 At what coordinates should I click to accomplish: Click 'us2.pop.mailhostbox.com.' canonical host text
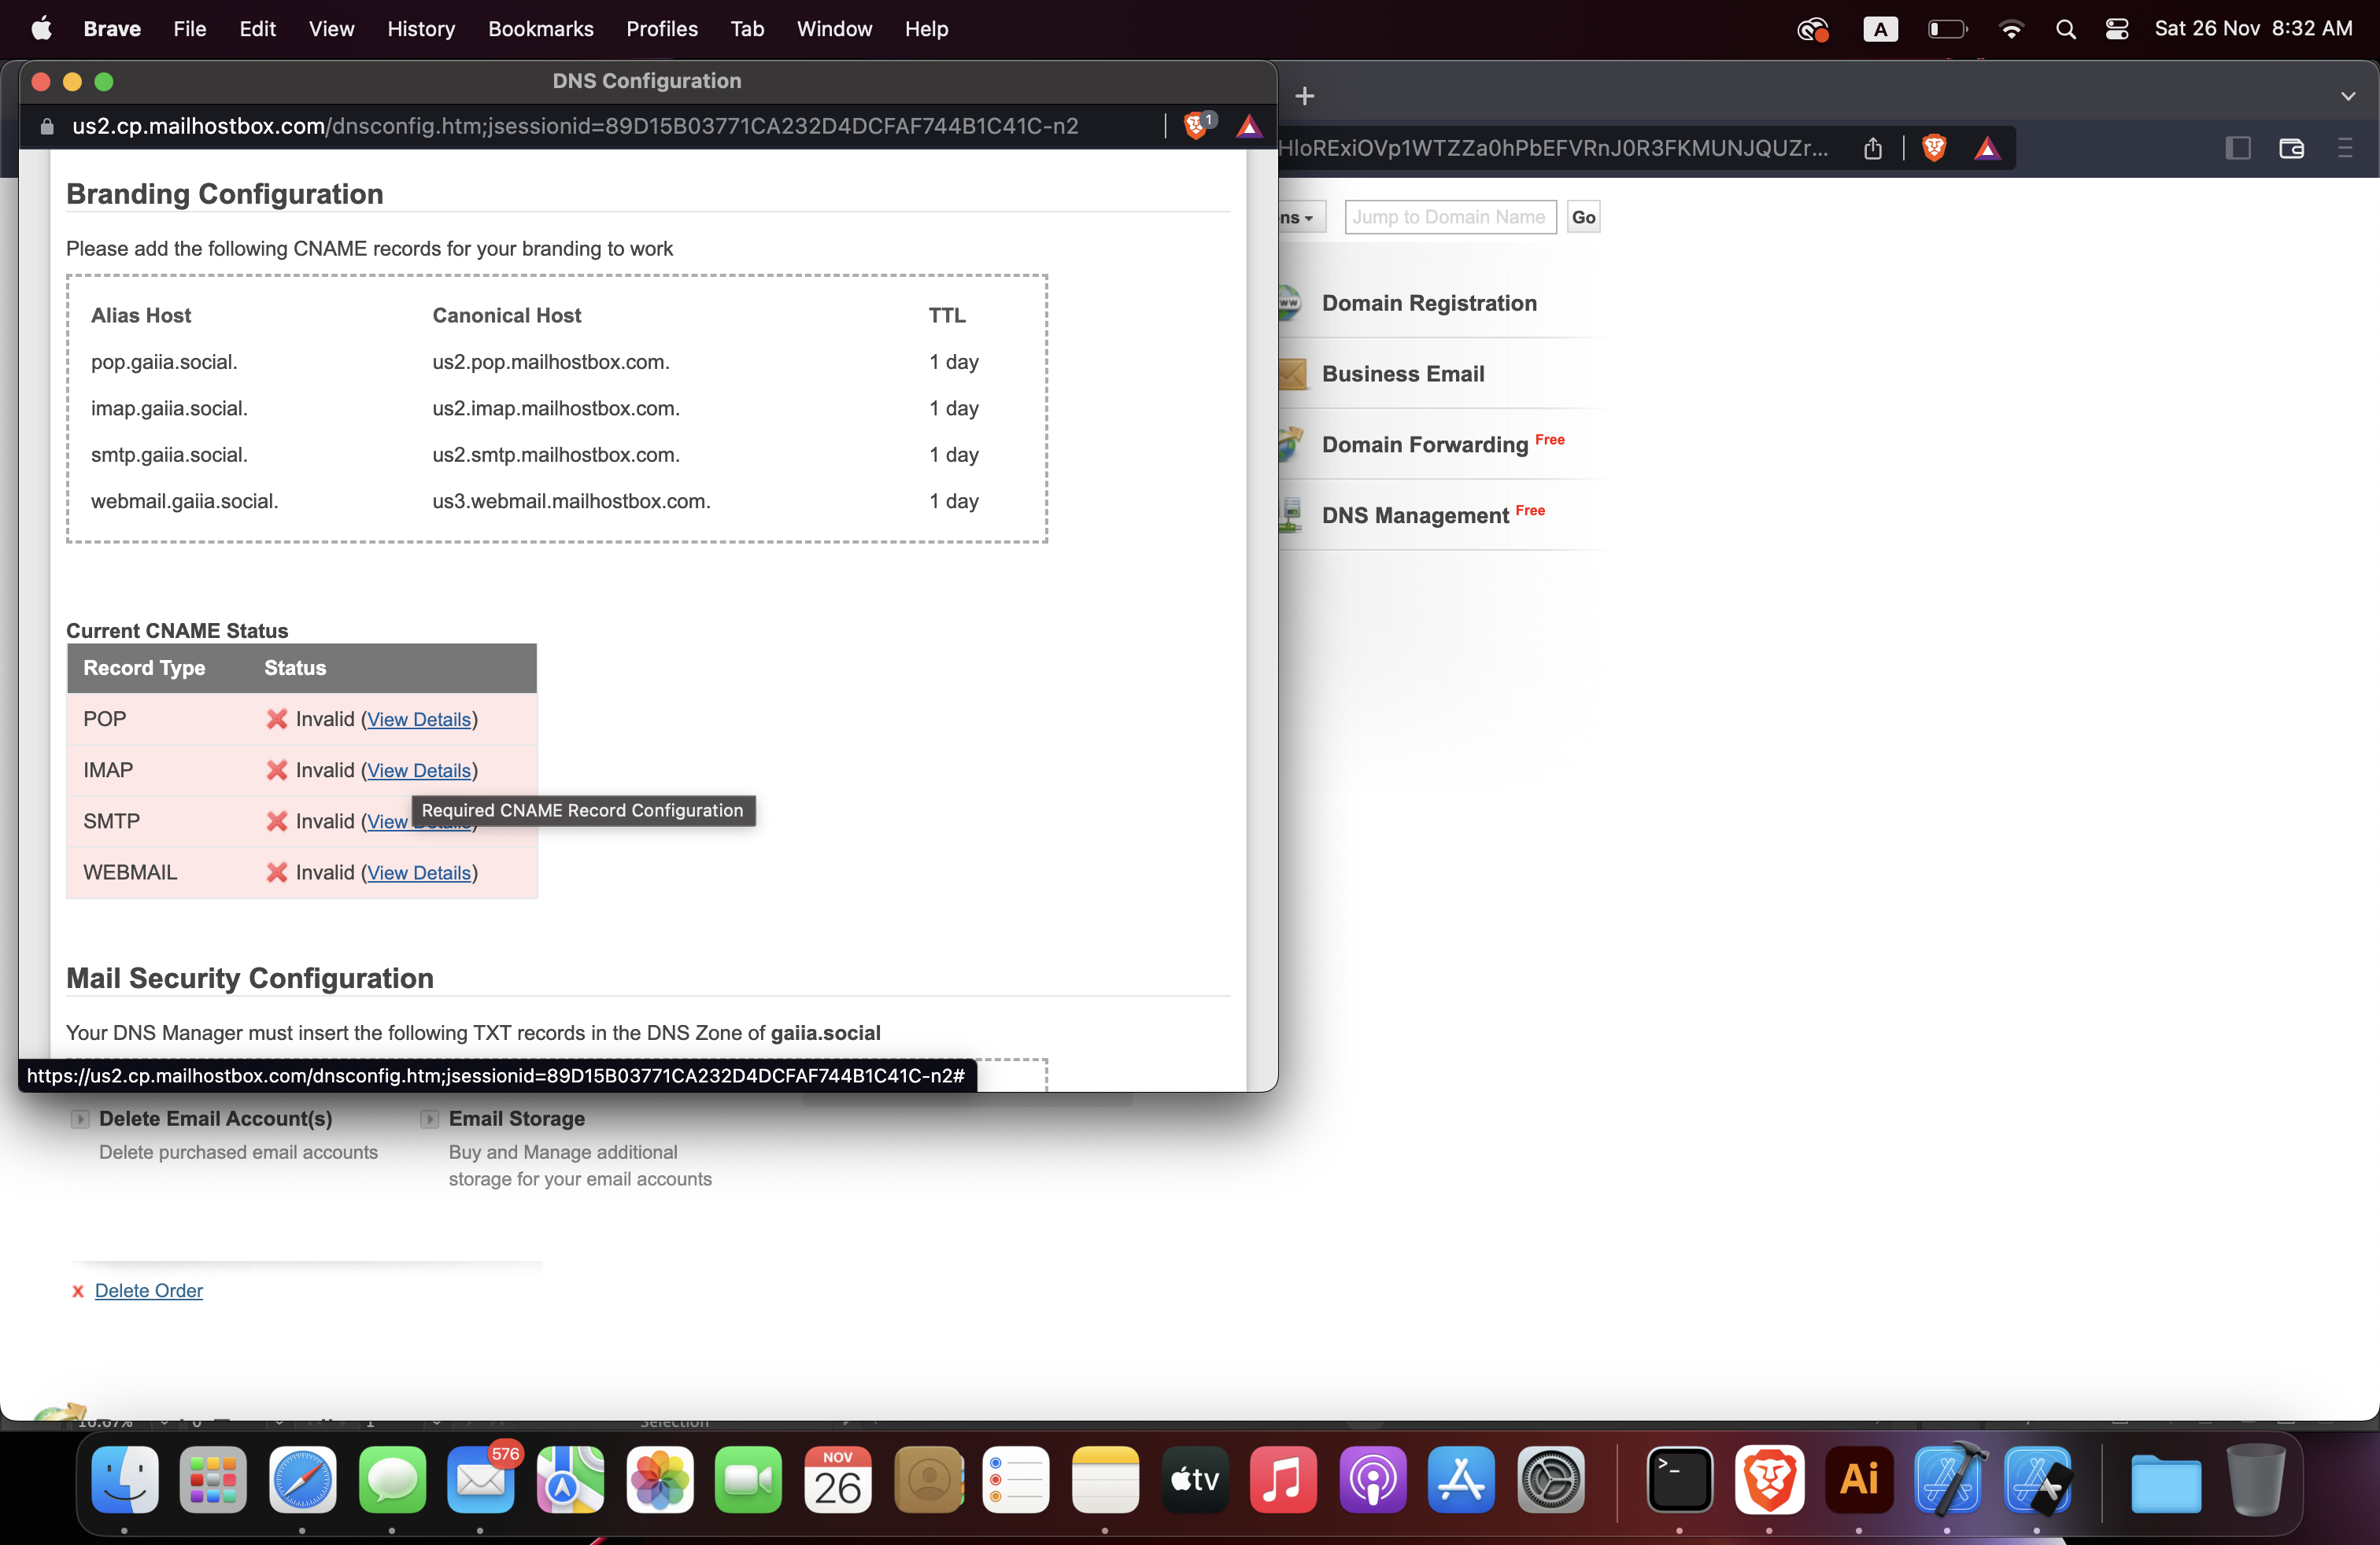coord(551,362)
